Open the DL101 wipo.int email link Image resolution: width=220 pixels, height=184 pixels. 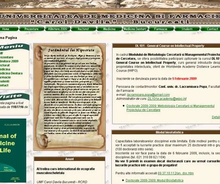click(167, 99)
